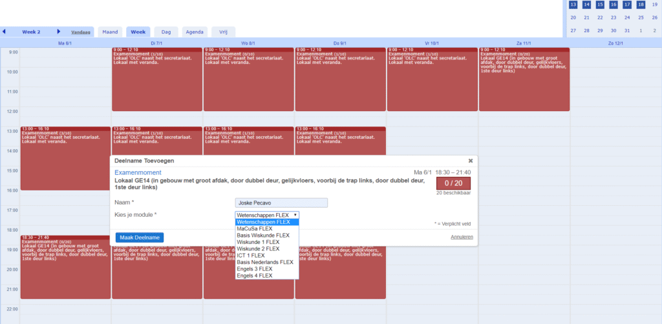Click the red 0 / 20 capacity box

pyautogui.click(x=454, y=183)
